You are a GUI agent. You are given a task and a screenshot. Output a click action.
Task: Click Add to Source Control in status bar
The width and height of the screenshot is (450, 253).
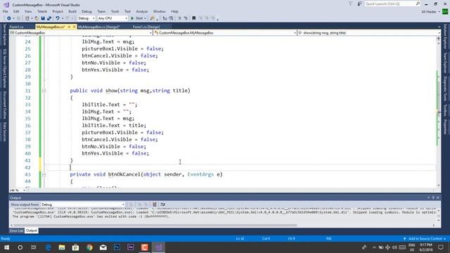pyautogui.click(x=425, y=239)
